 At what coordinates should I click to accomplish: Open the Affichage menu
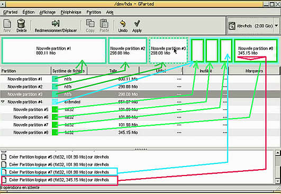coord(48,12)
